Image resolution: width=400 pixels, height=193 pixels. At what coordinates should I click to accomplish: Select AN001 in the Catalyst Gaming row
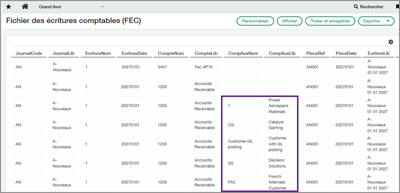pos(312,125)
